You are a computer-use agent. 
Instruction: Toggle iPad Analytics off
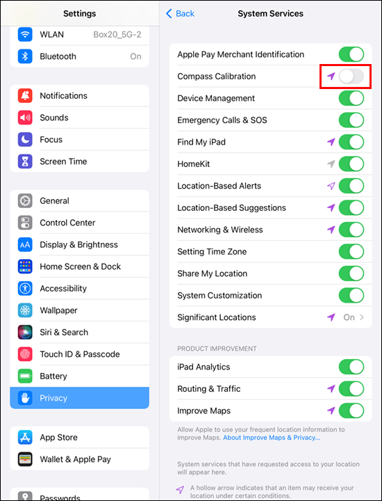coord(351,367)
